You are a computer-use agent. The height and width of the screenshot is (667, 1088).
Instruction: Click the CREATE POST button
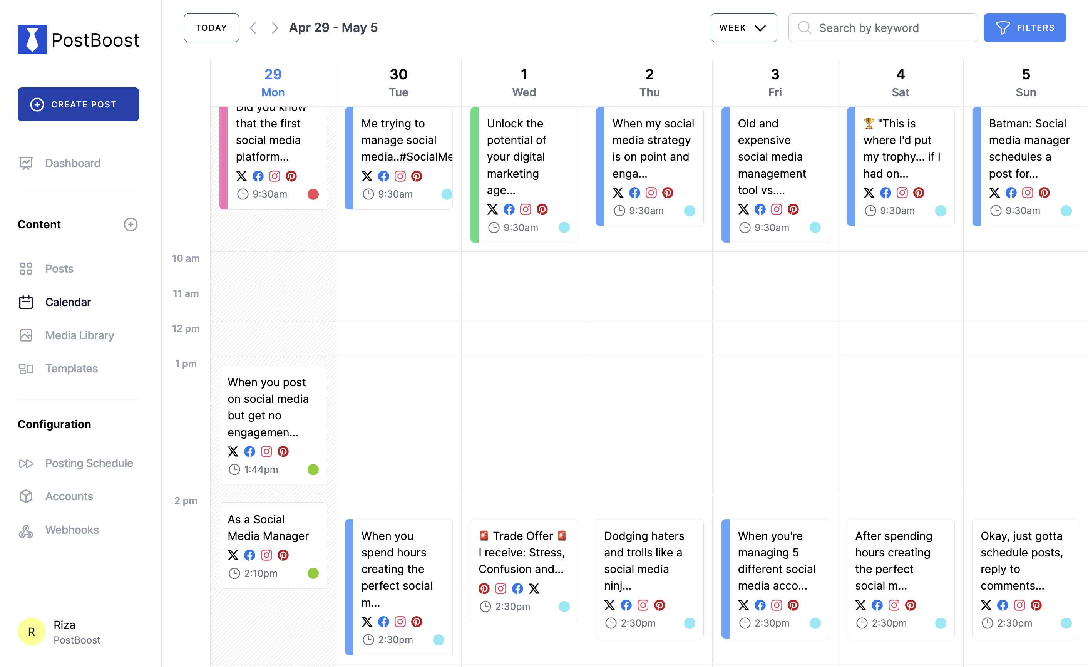(78, 104)
